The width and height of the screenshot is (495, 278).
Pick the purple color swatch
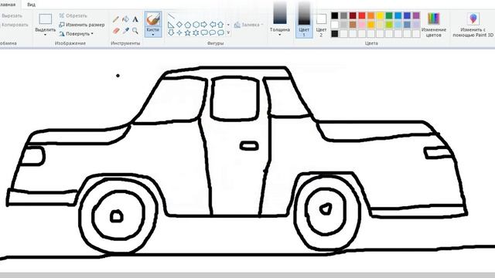pos(416,15)
